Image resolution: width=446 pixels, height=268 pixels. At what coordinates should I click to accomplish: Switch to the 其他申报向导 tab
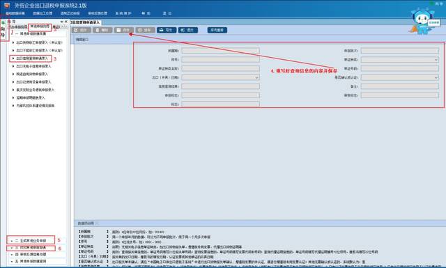tap(40, 26)
